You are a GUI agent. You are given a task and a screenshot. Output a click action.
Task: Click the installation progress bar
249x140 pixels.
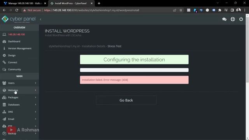pos(134,70)
